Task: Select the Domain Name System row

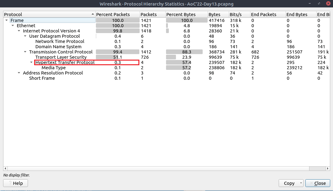Action: [166, 47]
